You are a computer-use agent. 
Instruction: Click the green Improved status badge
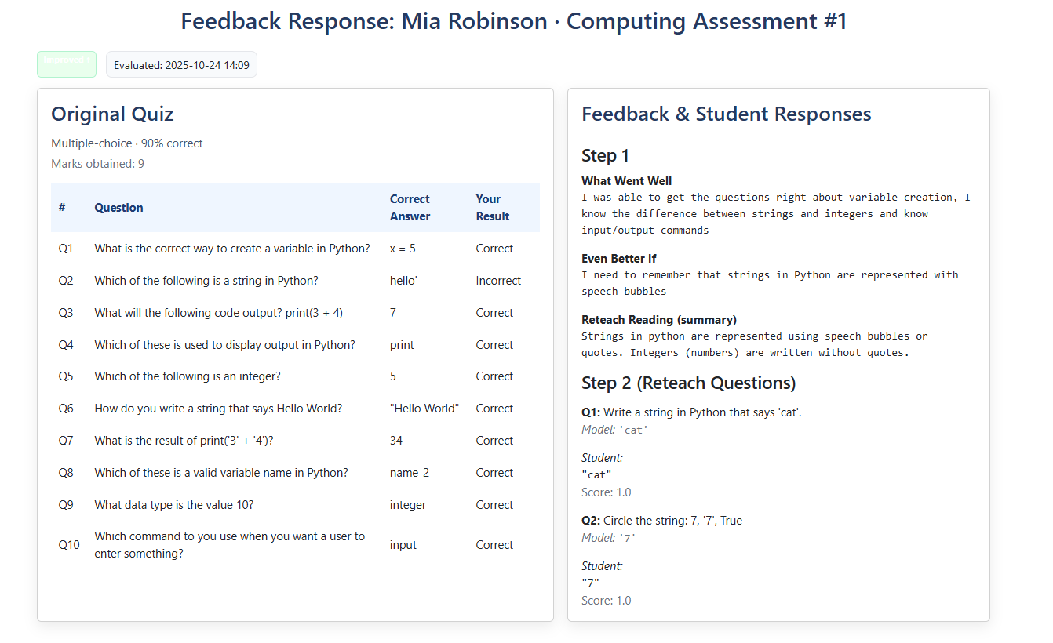pos(67,64)
